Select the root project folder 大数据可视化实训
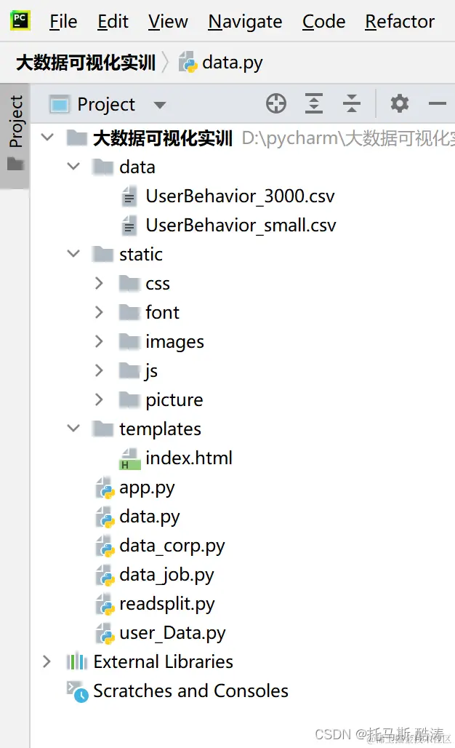Viewport: 455px width, 748px height. pyautogui.click(x=163, y=138)
